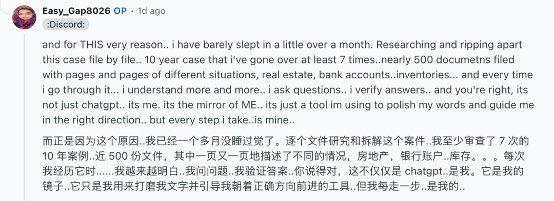Select the blue OP badge
Viewport: 554px width, 201px height.
[x=120, y=11]
